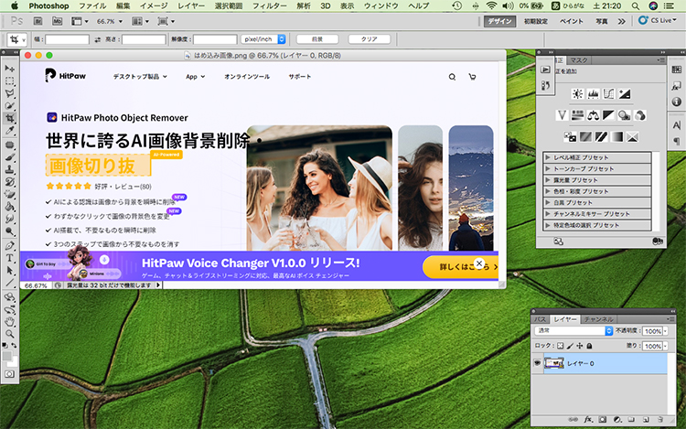Select the Horizontal Type tool
Image resolution: width=686 pixels, height=429 pixels.
point(10,258)
